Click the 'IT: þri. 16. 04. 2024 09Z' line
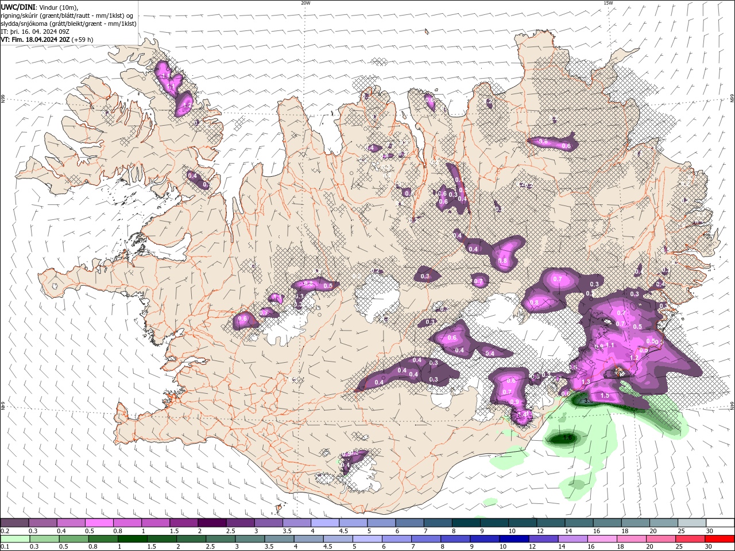Screen dimensions: 735x551 tap(35, 32)
